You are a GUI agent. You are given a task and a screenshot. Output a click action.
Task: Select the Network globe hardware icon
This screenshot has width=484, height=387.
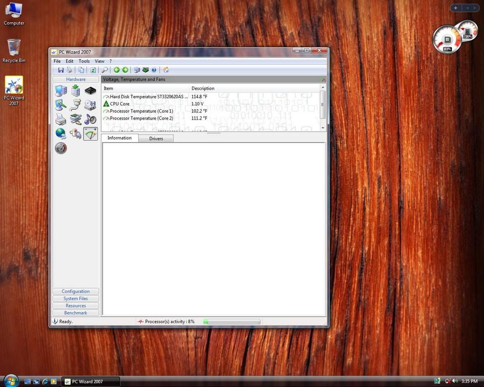click(60, 133)
